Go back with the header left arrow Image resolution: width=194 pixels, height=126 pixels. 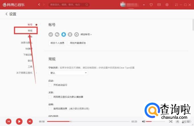point(39,5)
